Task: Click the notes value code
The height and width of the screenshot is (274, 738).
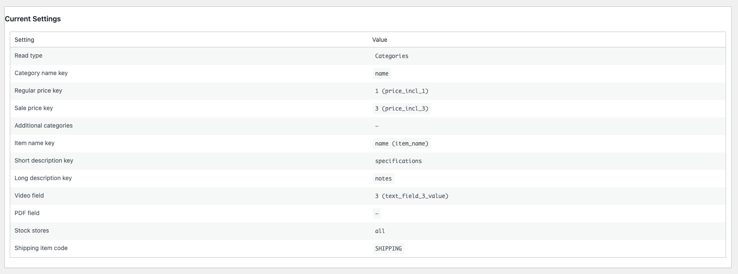Action: [383, 178]
